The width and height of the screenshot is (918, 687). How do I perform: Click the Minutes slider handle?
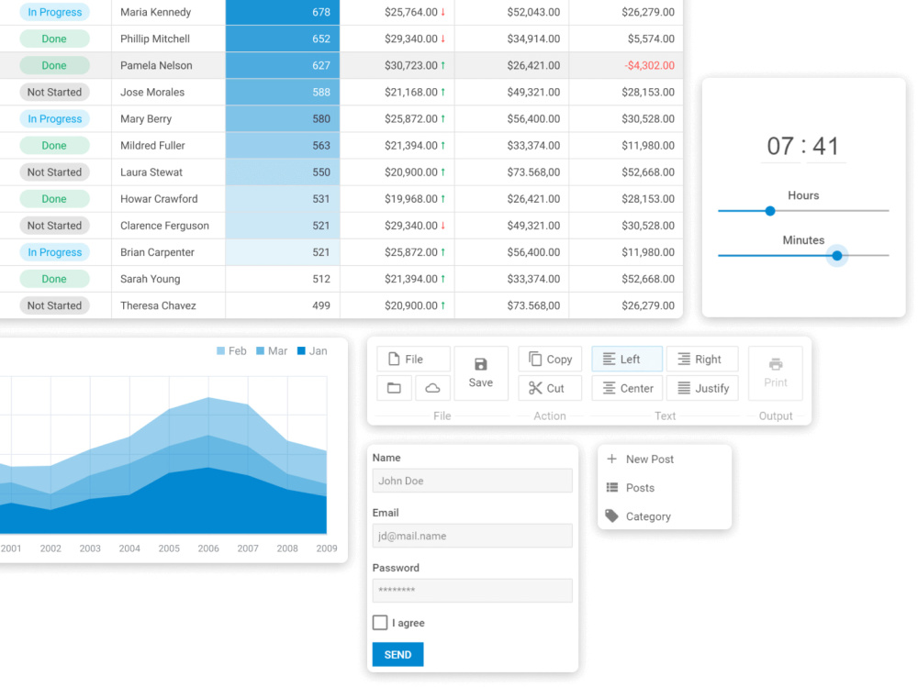(836, 255)
